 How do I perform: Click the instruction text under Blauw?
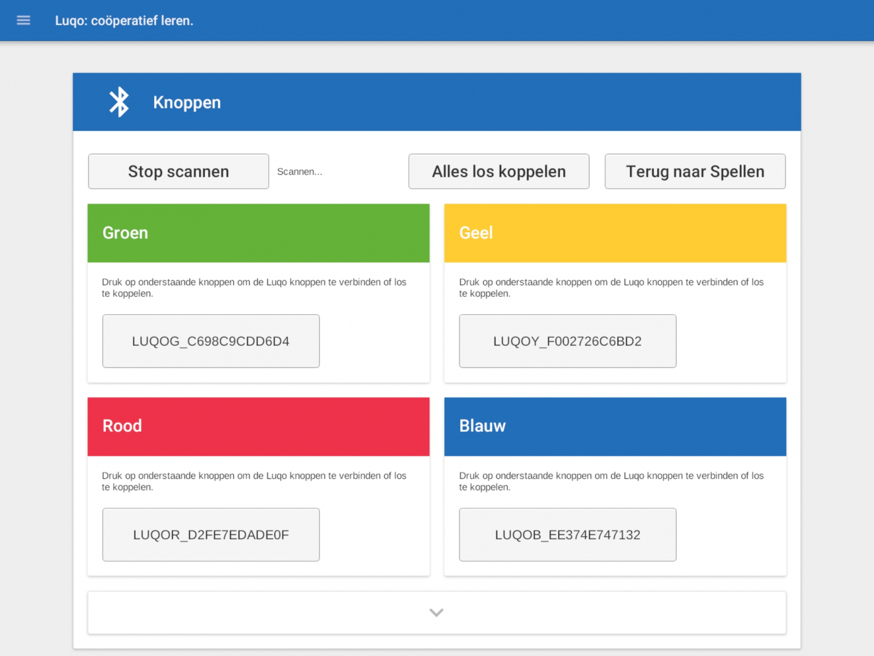[x=611, y=481]
